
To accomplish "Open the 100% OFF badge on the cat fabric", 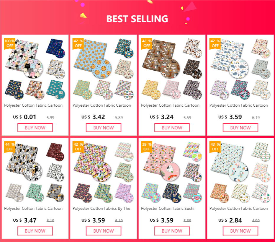I will coord(9,43).
